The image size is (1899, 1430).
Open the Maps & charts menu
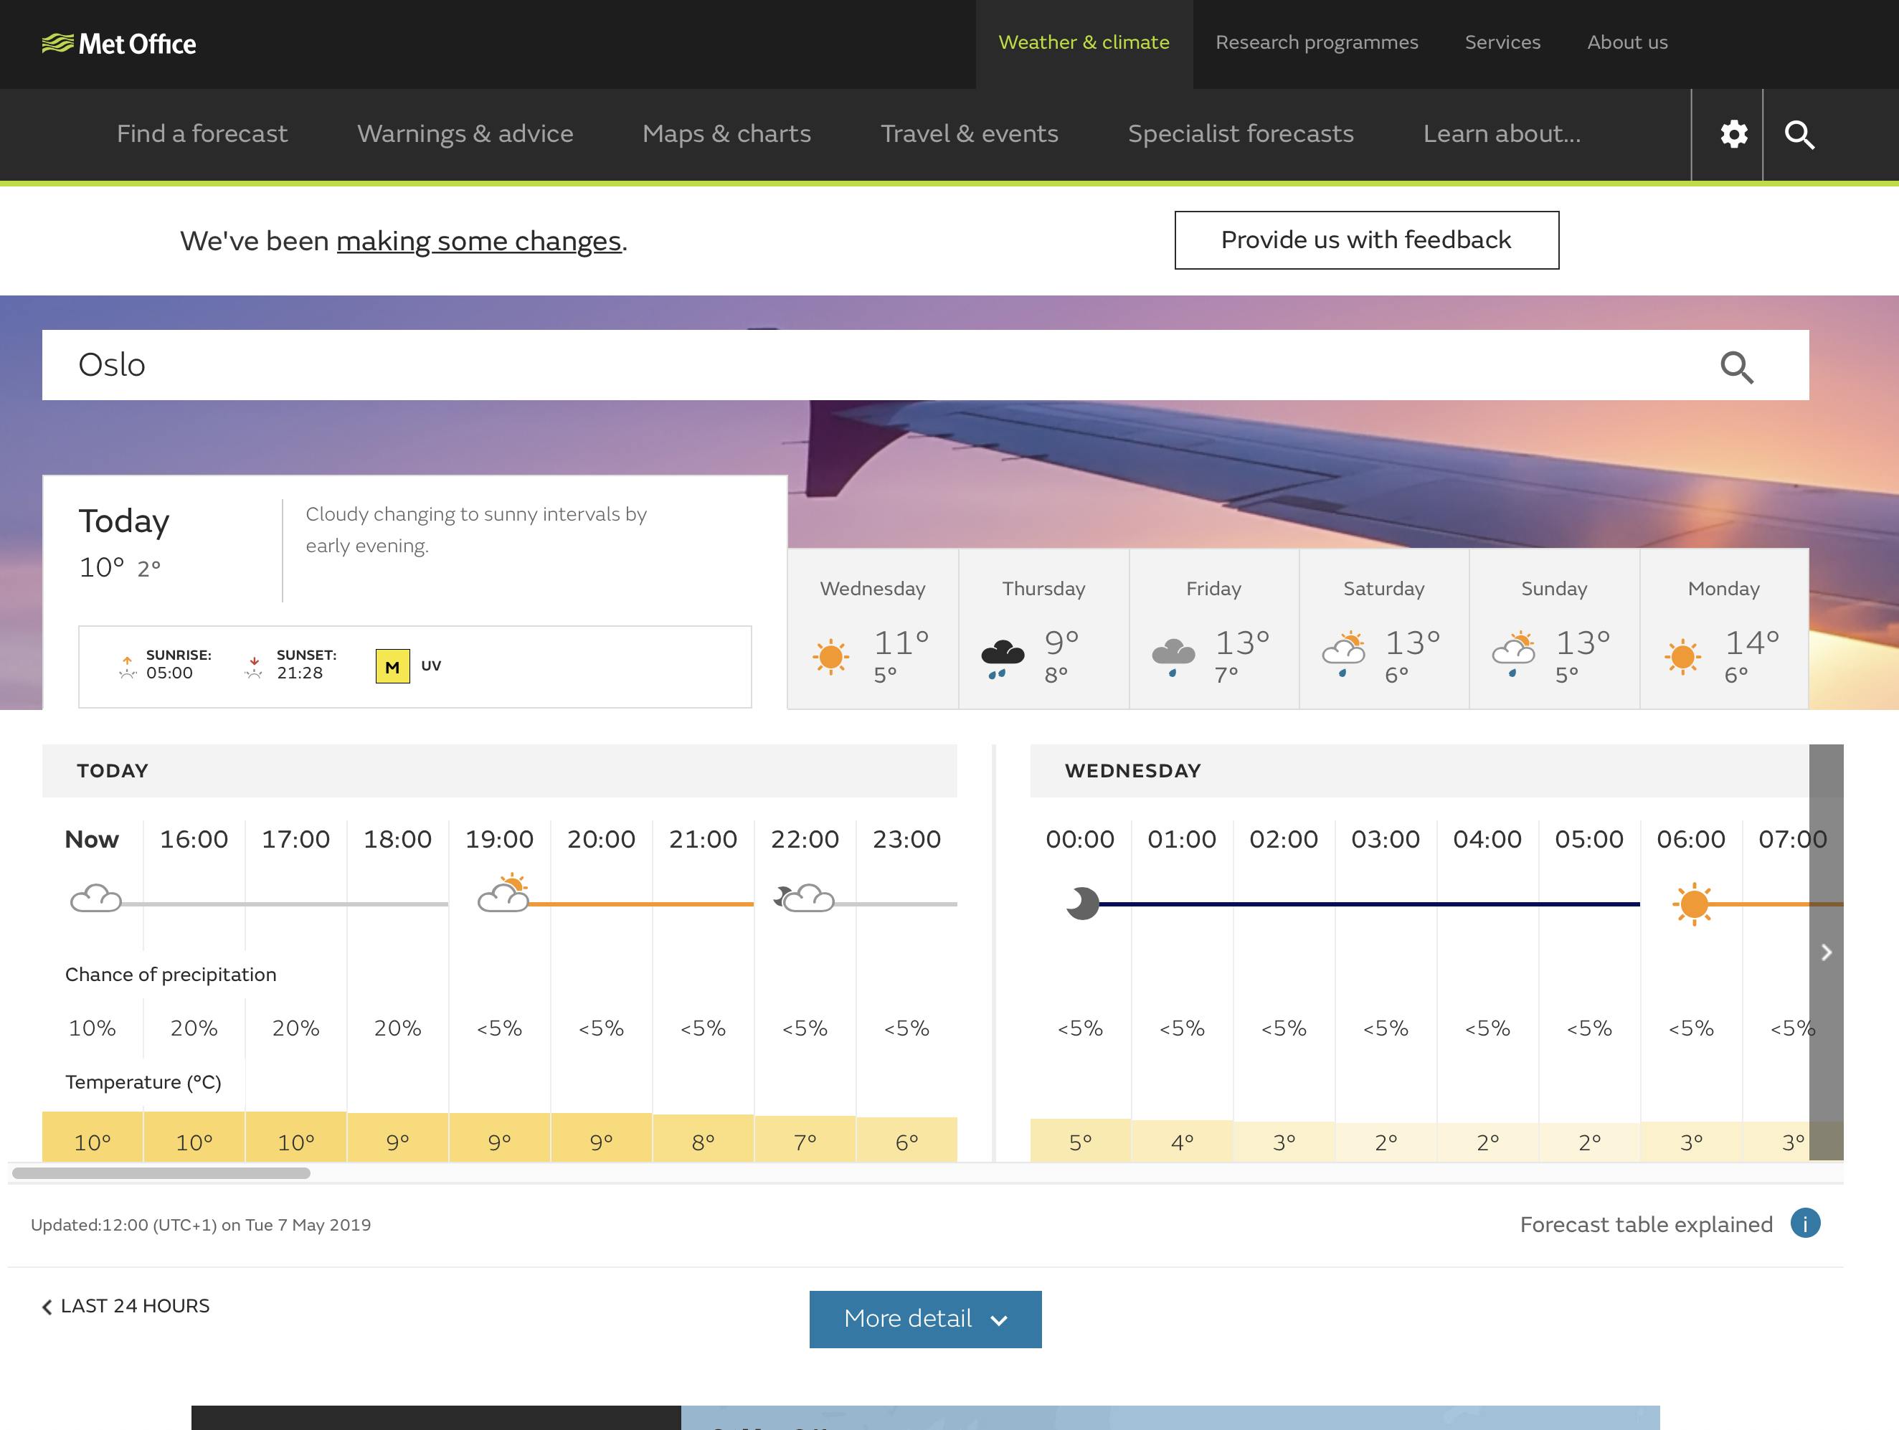726,134
